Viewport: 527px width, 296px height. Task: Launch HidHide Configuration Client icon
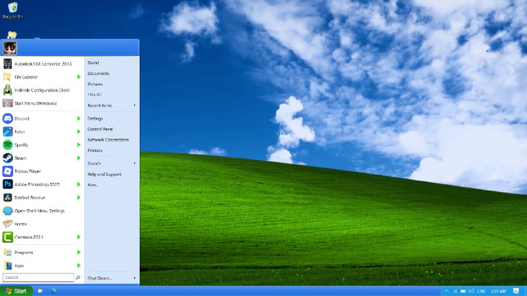point(7,90)
